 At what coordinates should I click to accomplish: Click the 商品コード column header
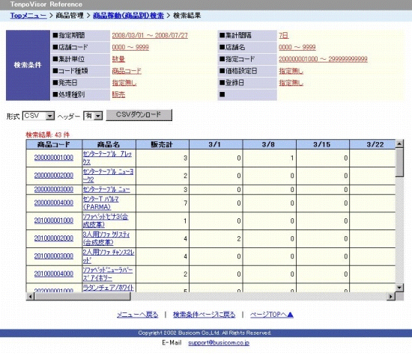(x=54, y=144)
